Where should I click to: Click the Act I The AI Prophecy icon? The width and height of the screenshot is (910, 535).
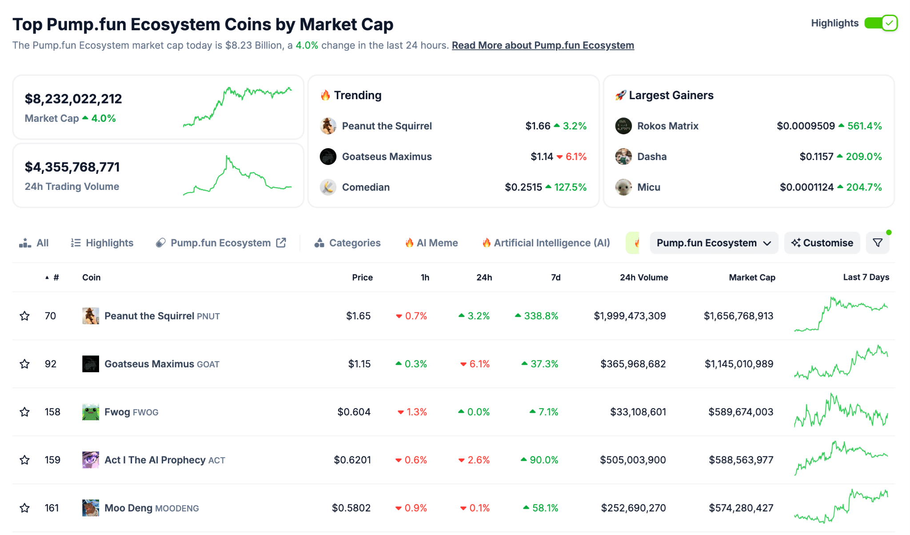coord(91,460)
